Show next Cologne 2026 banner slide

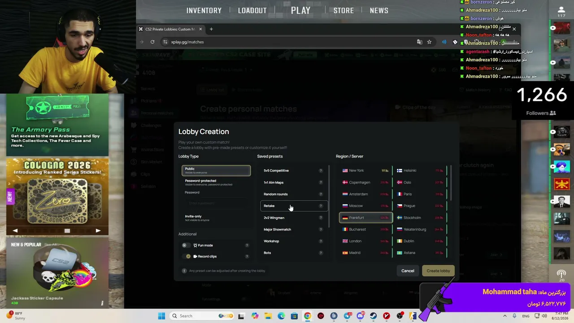98,231
